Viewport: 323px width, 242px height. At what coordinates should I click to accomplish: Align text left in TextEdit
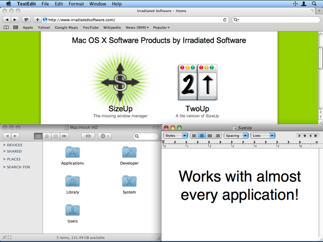point(194,136)
